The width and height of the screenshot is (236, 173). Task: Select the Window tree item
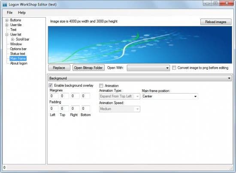pyautogui.click(x=16, y=44)
